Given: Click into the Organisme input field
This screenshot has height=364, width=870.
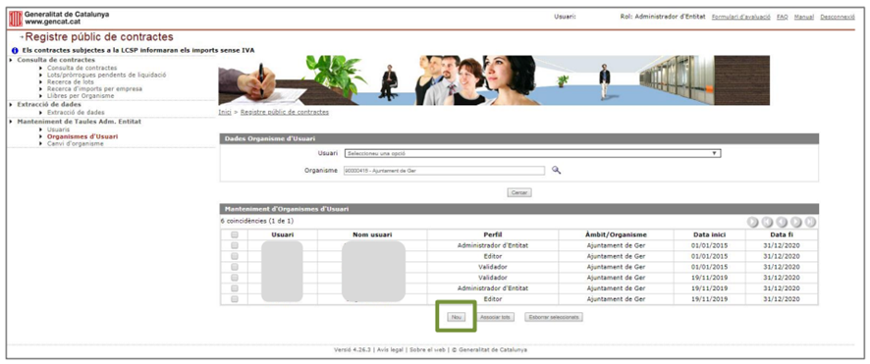Looking at the screenshot, I should [x=444, y=171].
